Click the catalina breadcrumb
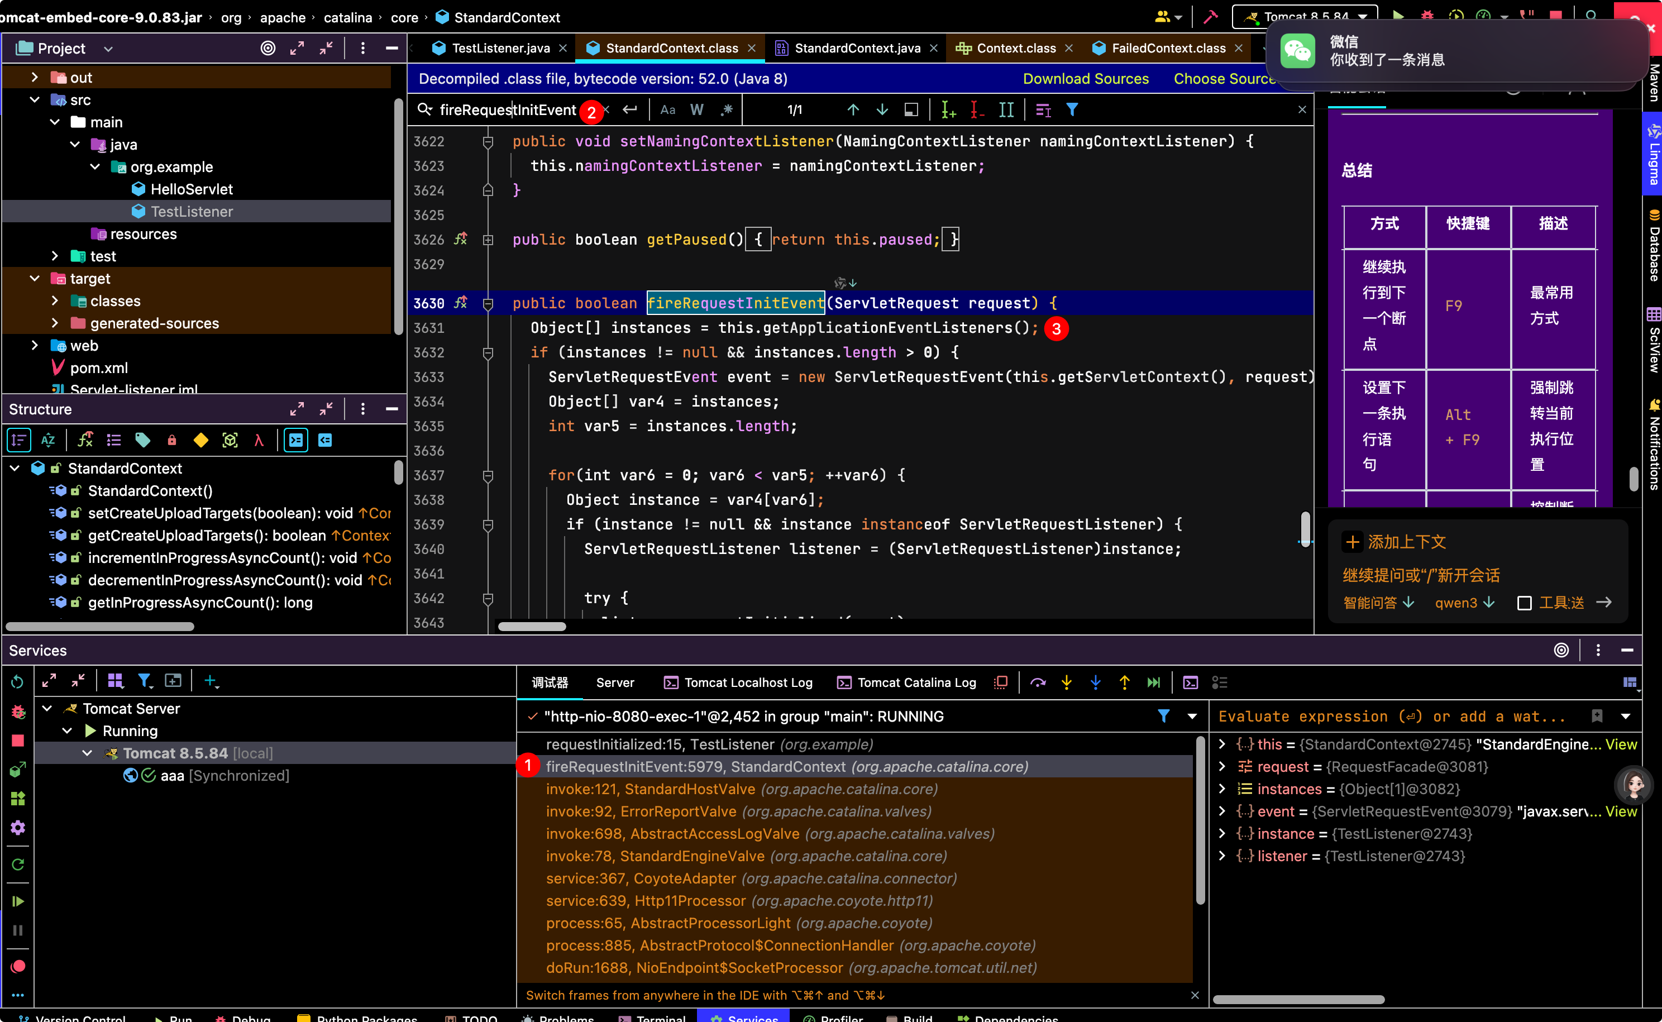The height and width of the screenshot is (1022, 1662). coord(348,17)
